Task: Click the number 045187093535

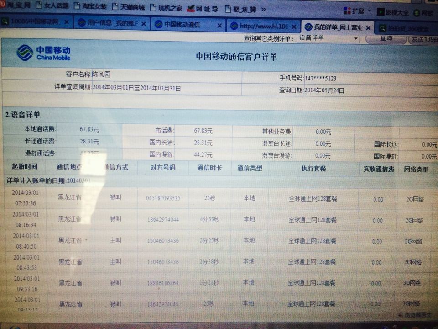Action: pyautogui.click(x=163, y=198)
